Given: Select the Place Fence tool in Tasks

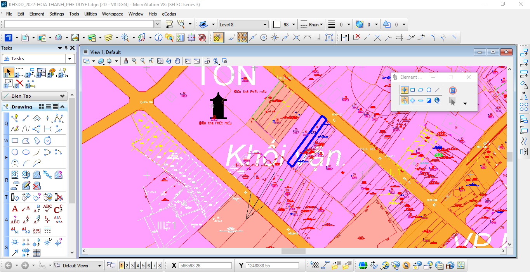Looking at the screenshot, I should pyautogui.click(x=19, y=72).
